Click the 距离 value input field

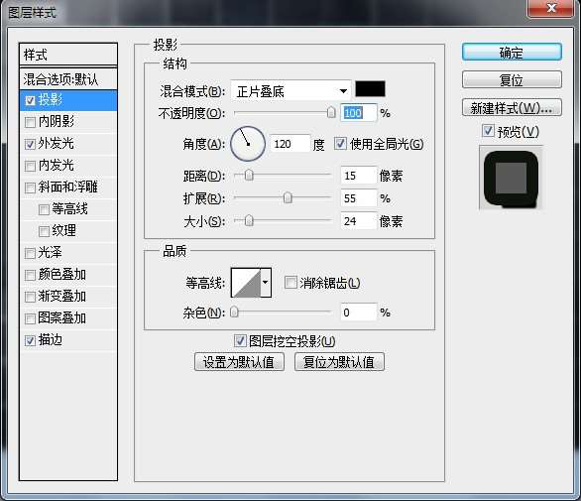point(358,176)
